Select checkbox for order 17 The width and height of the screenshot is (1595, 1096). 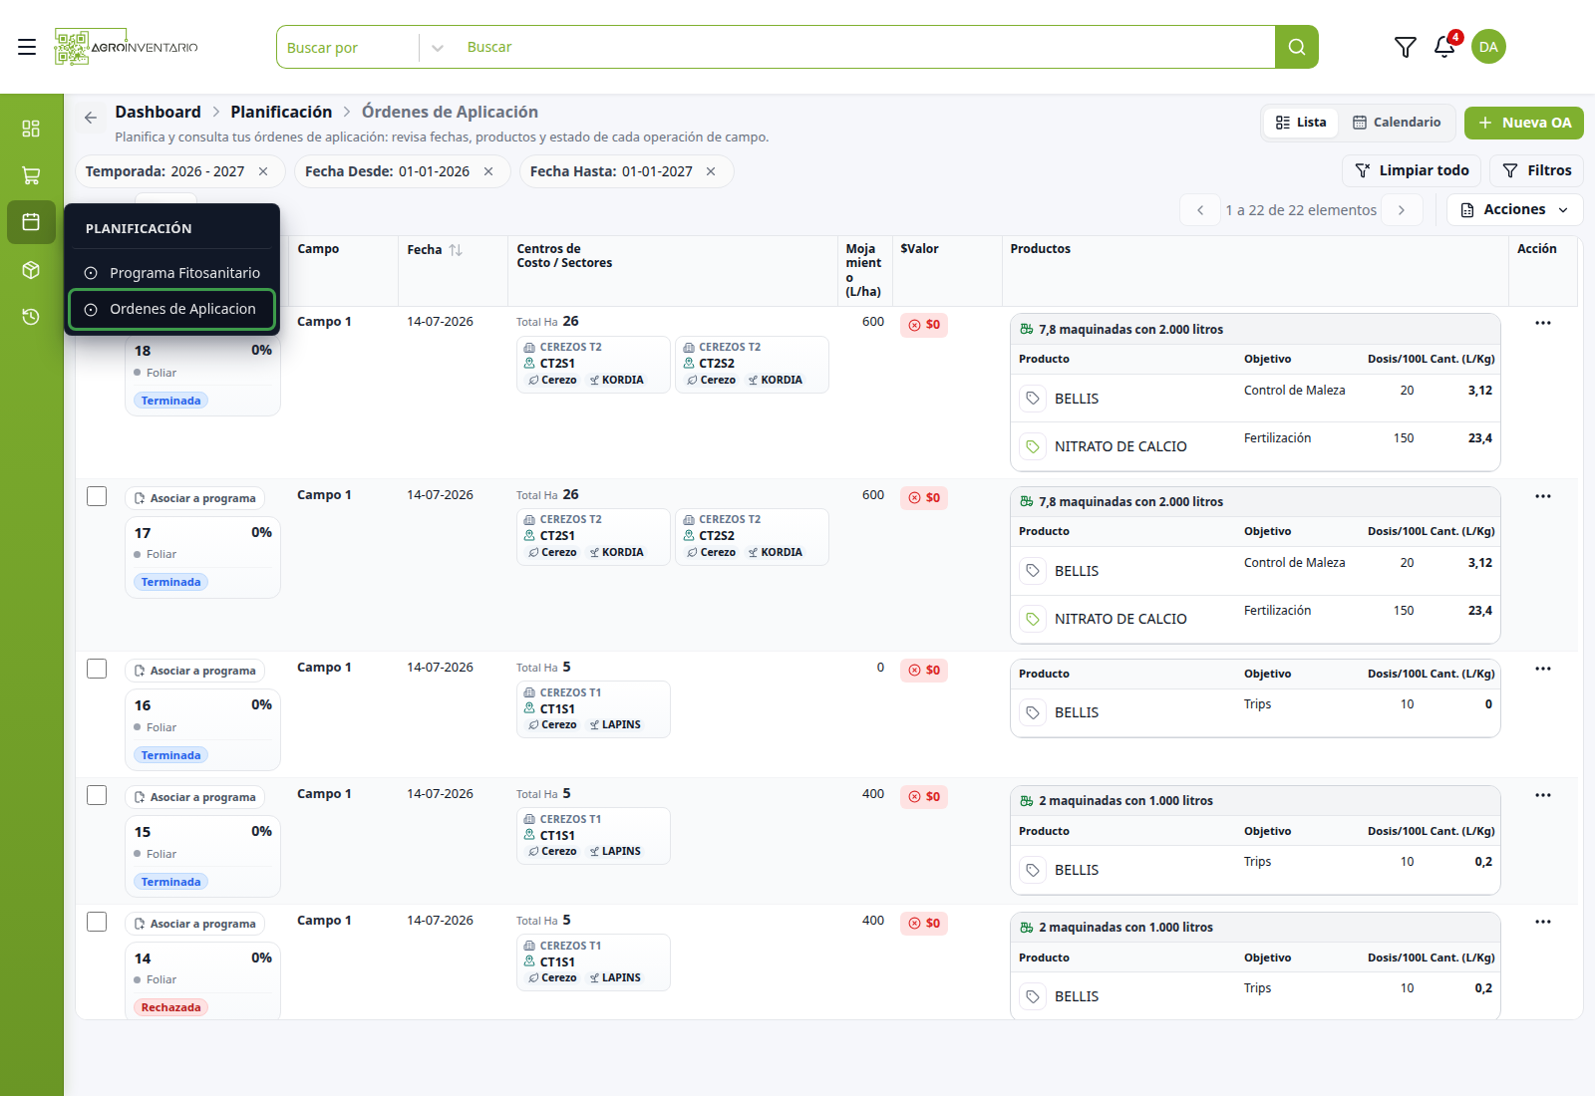click(x=97, y=496)
